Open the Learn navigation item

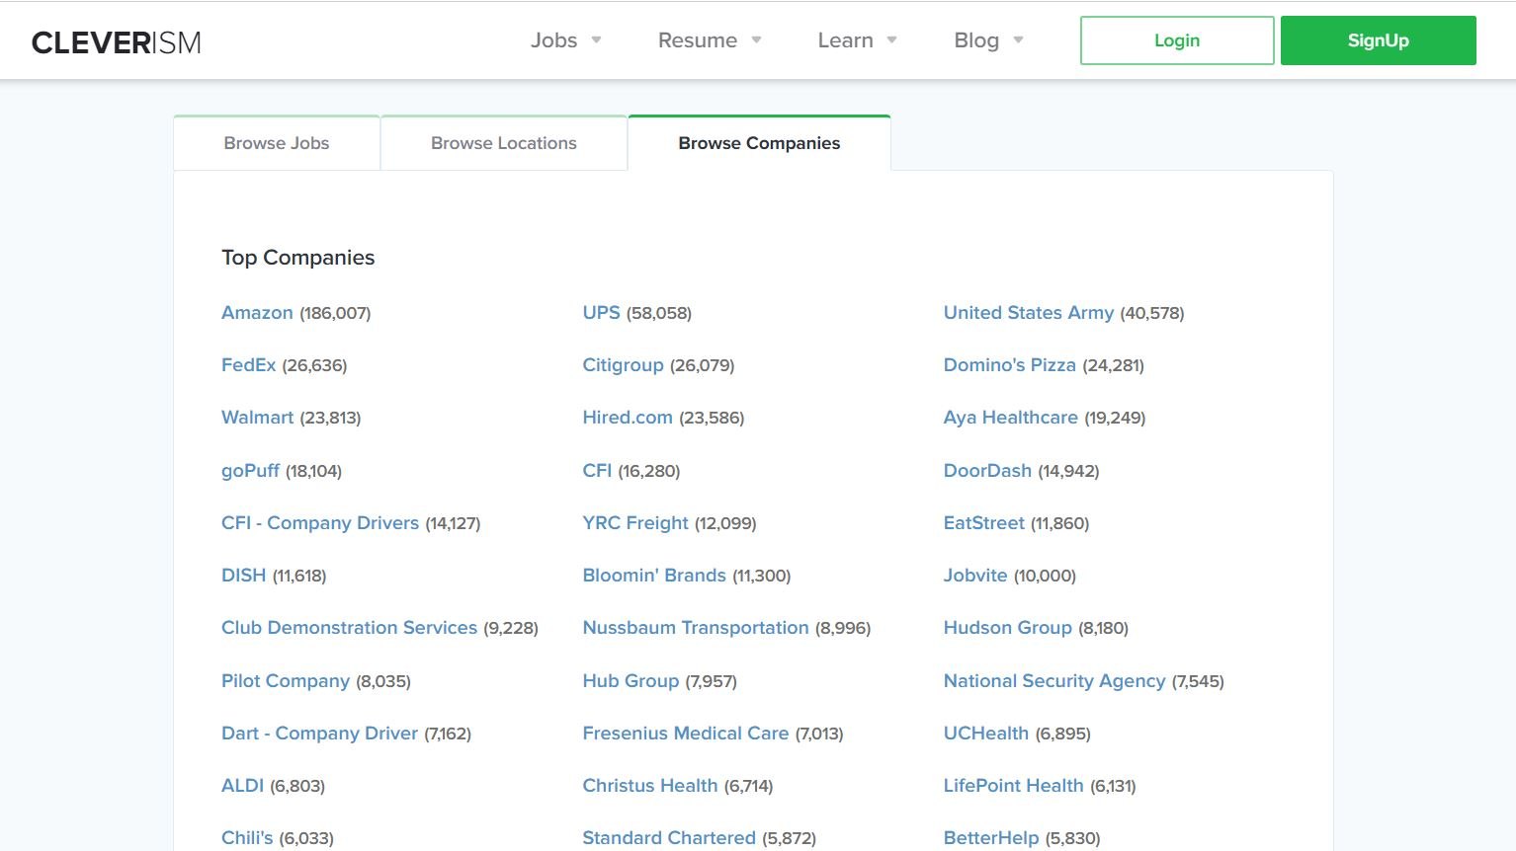(845, 40)
